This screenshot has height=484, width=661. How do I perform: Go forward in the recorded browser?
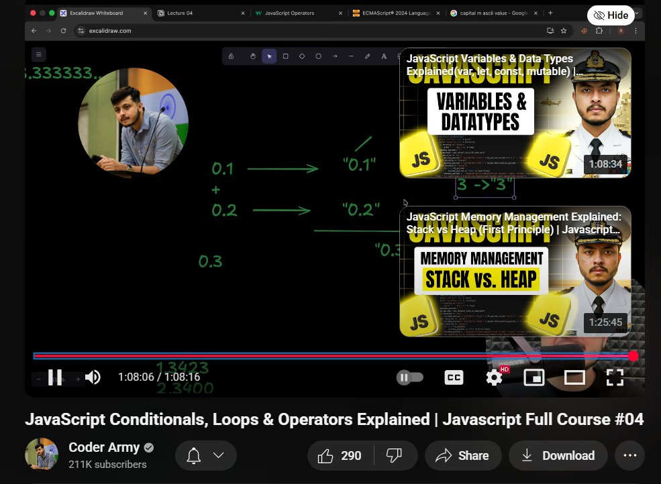[x=48, y=31]
